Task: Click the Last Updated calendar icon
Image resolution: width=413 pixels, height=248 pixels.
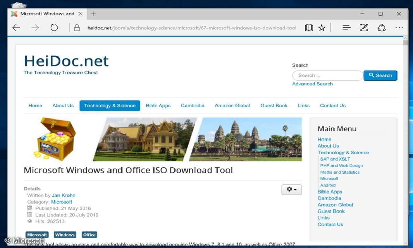Action: (x=30, y=215)
